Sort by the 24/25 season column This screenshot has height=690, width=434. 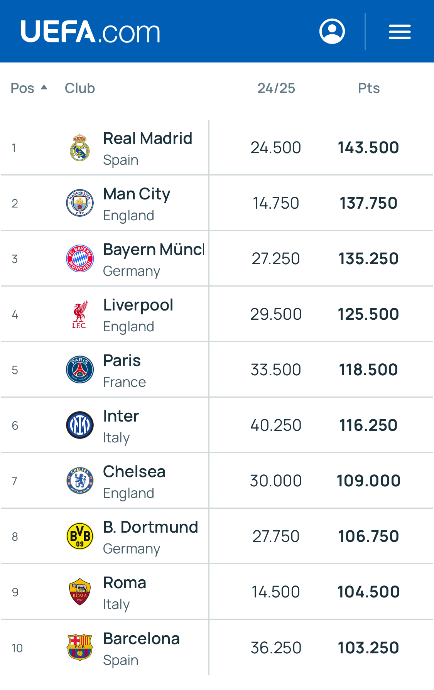pyautogui.click(x=276, y=88)
